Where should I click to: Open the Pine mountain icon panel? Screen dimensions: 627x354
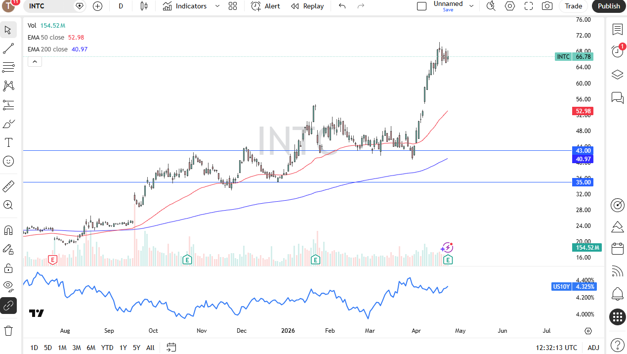(x=617, y=227)
